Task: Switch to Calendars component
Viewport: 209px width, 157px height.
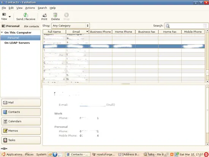Action: point(21,121)
